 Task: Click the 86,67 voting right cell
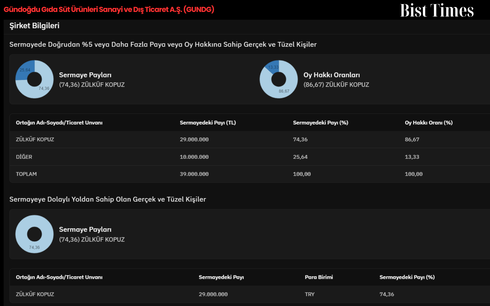[x=412, y=140]
